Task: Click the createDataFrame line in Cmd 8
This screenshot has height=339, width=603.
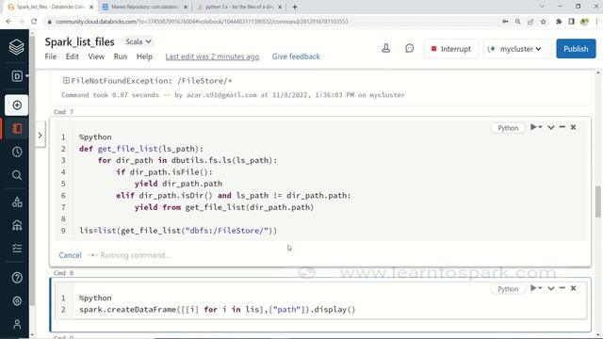Action: click(x=218, y=310)
